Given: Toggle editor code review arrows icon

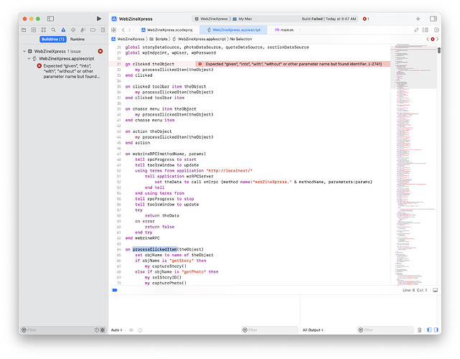Looking at the screenshot, I should coord(416,30).
